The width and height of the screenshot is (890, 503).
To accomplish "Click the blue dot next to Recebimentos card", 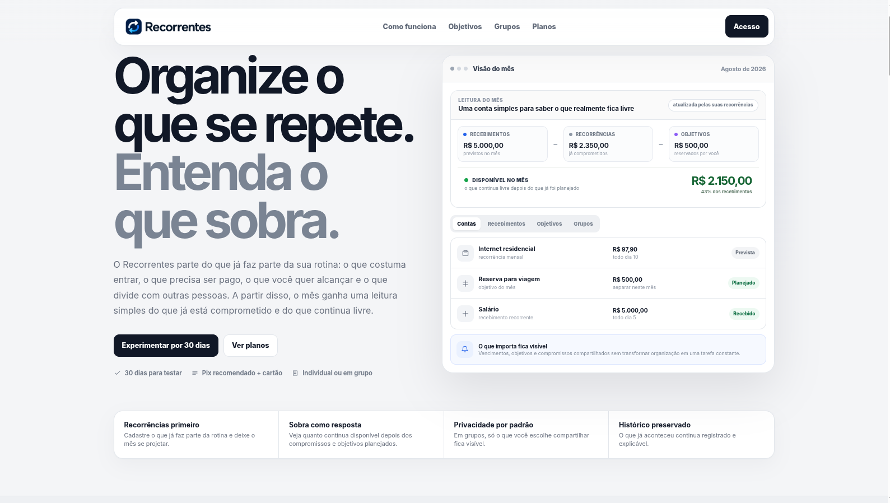I will [465, 134].
